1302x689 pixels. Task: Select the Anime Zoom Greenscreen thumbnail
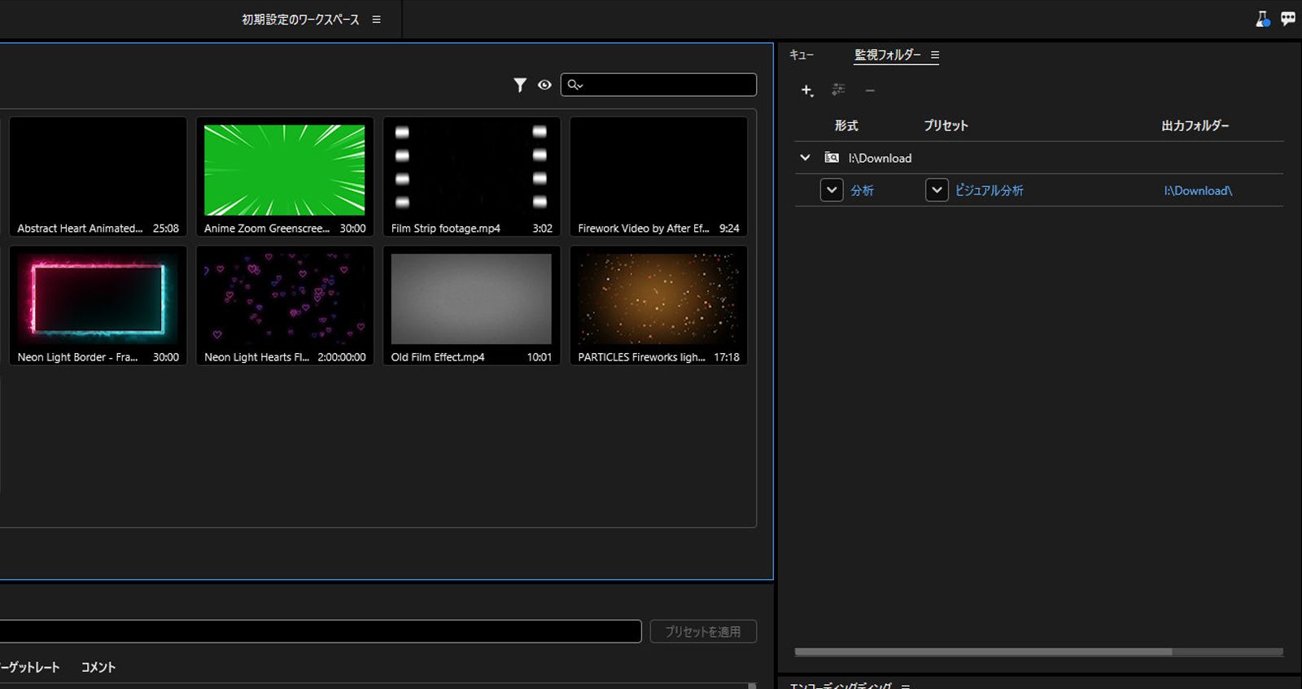pyautogui.click(x=284, y=171)
